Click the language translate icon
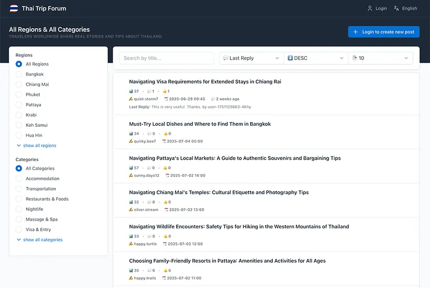430x288 pixels. (x=396, y=9)
